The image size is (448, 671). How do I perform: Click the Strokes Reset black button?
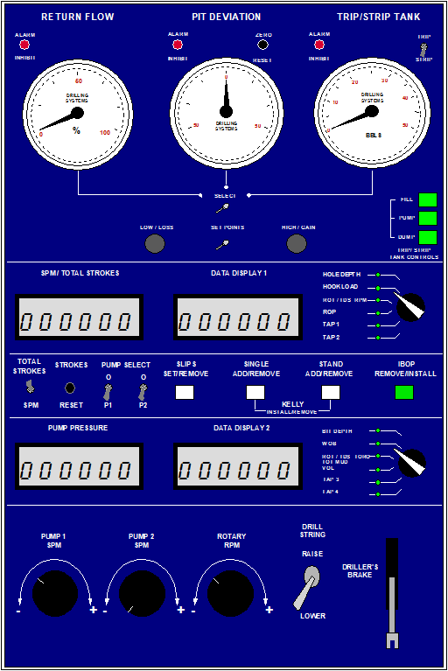point(70,388)
